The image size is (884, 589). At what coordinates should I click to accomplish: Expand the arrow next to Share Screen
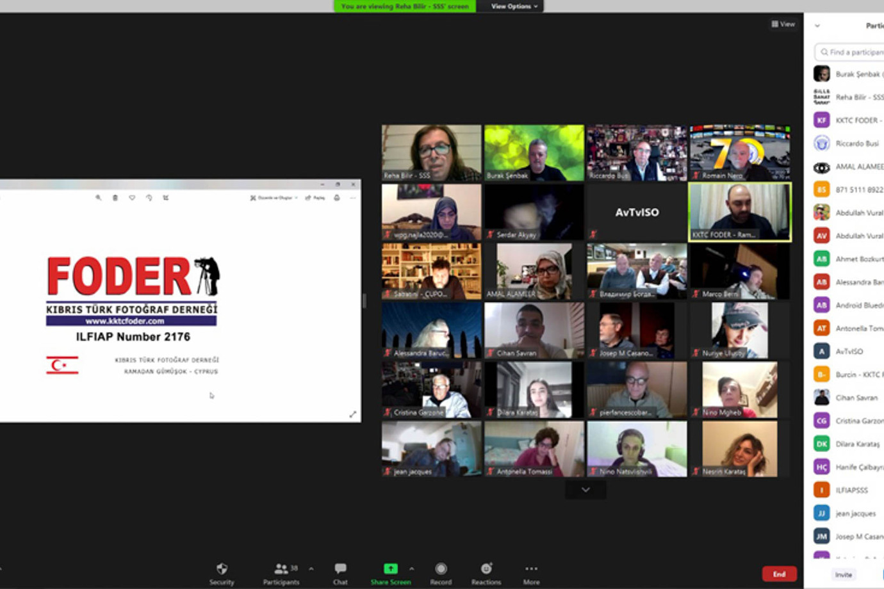pos(411,569)
